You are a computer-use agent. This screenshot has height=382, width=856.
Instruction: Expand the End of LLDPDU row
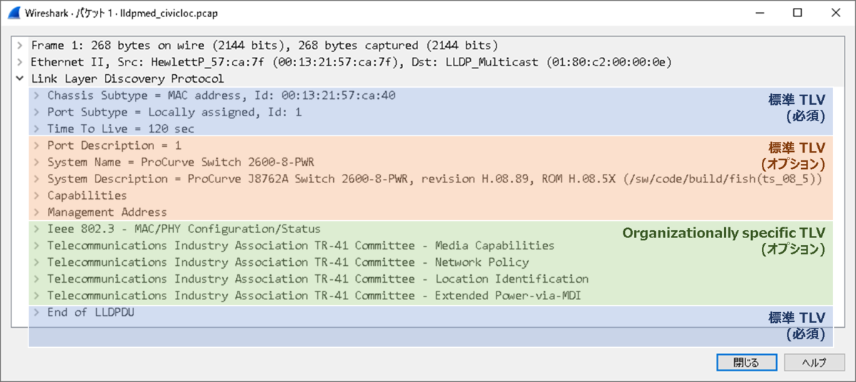click(x=36, y=312)
